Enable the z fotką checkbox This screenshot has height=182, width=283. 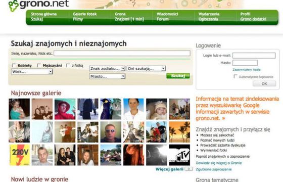[x=68, y=65]
